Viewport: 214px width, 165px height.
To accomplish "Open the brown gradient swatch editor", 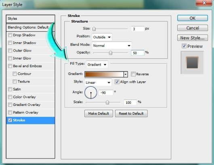I will pos(105,74).
